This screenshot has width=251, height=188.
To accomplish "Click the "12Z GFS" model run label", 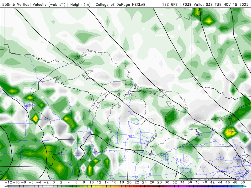I will click(170, 5).
